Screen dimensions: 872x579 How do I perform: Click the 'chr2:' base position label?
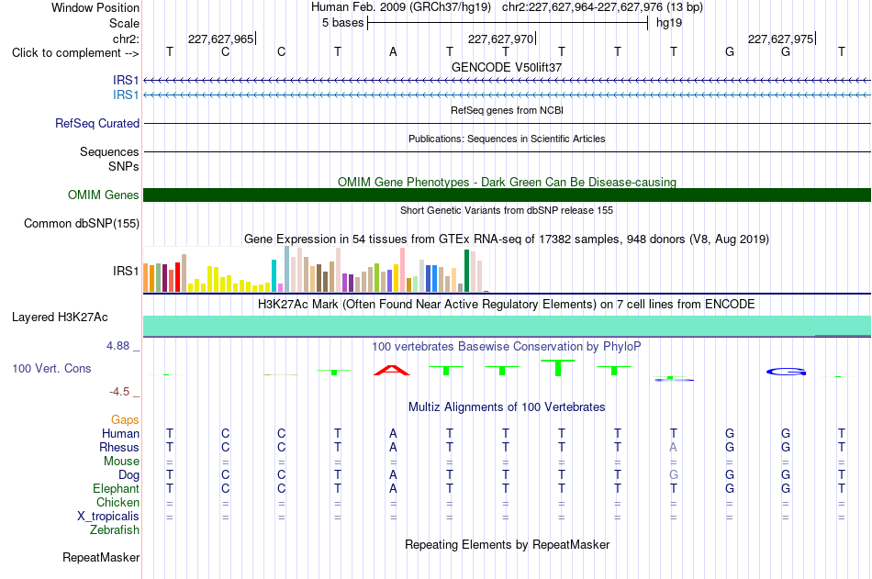click(126, 39)
